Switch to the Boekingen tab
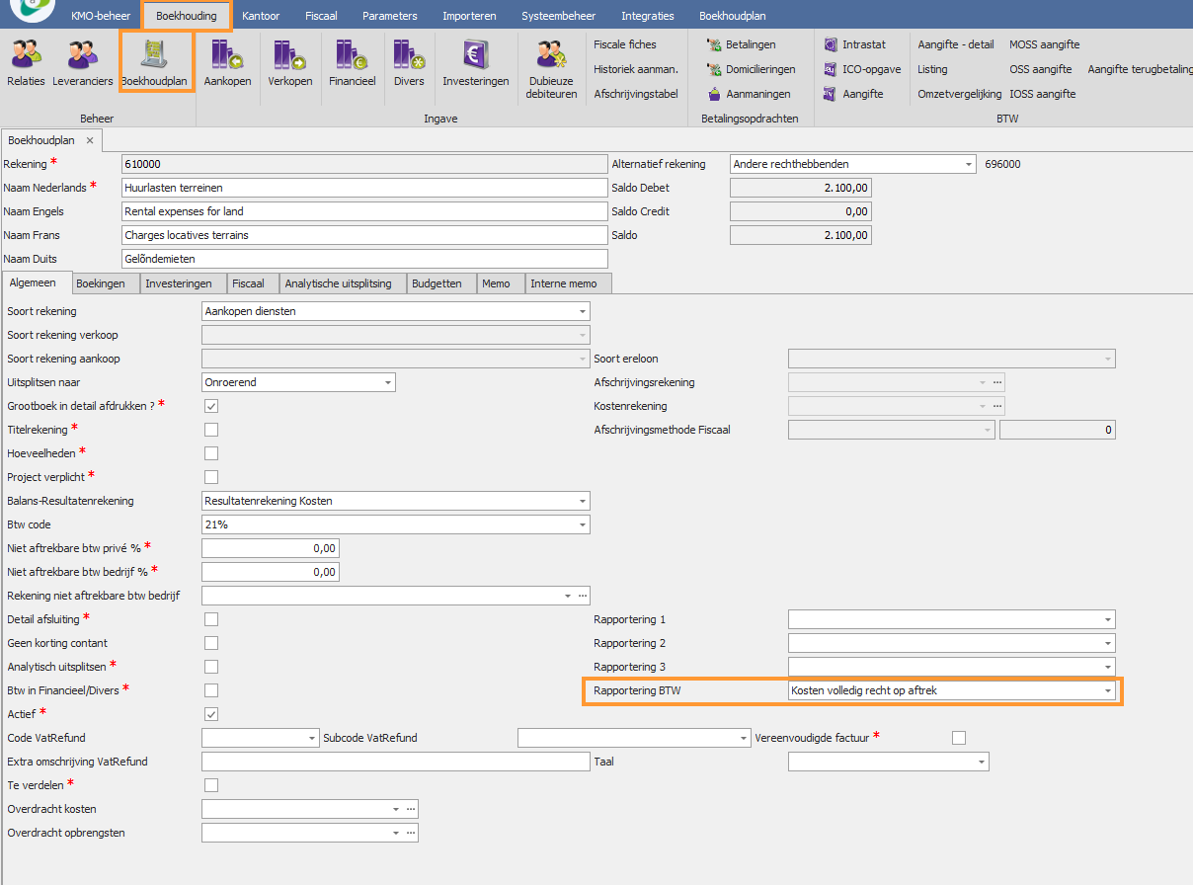 (x=101, y=283)
